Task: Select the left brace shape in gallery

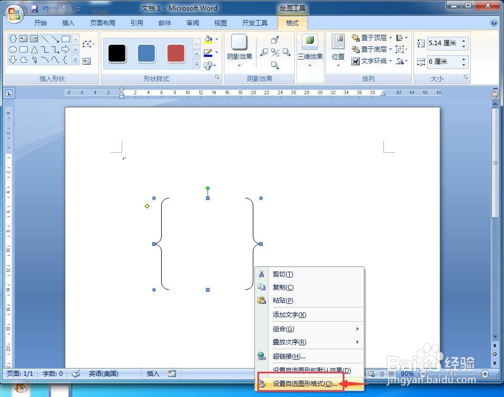Action: 65,60
